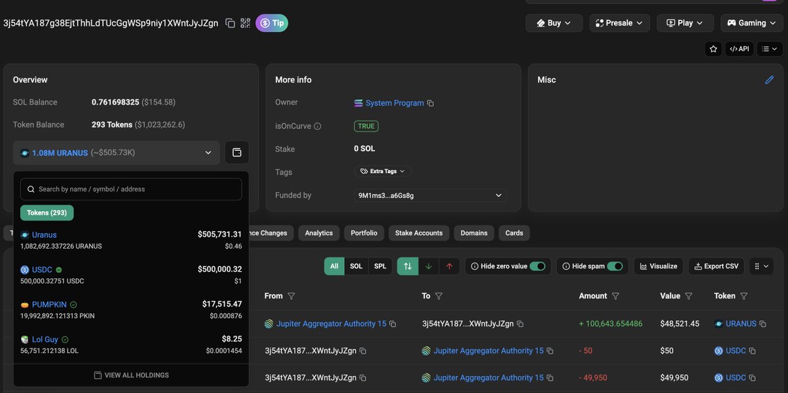Screen dimensions: 788x393
Task: Copy From address in -49,950 row
Action: 362,378
